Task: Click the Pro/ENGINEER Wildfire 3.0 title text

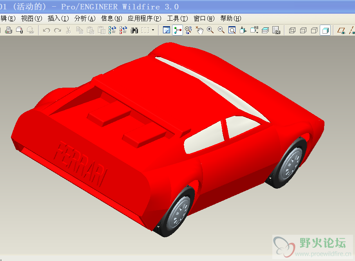Action: (x=120, y=7)
